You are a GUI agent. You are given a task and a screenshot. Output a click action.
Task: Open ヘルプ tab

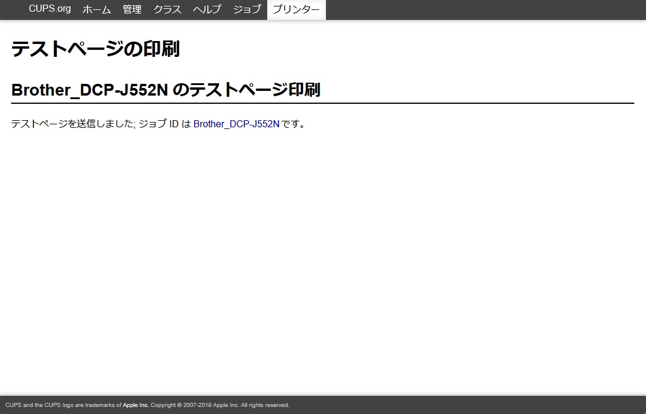tap(207, 9)
